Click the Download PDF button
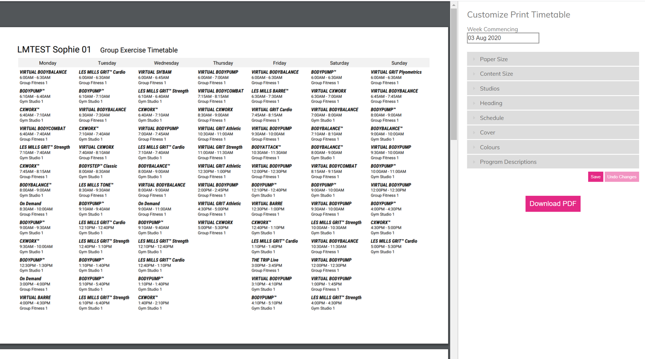645x359 pixels. pyautogui.click(x=552, y=204)
